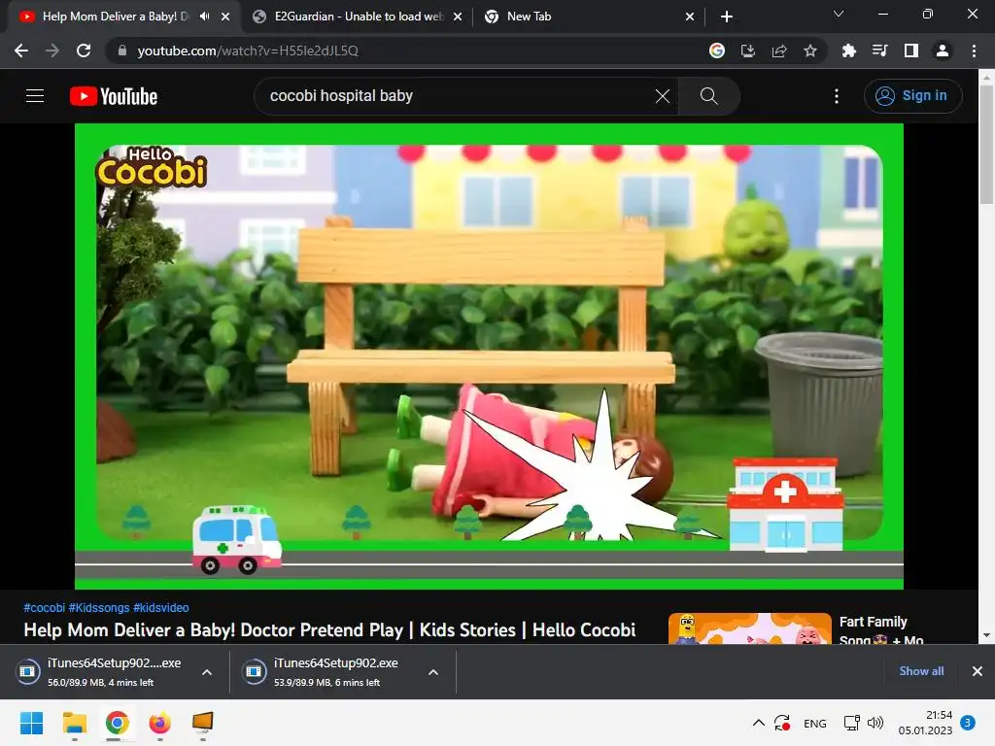This screenshot has height=746, width=995.
Task: Open Fart Family Song title link
Action: click(880, 629)
